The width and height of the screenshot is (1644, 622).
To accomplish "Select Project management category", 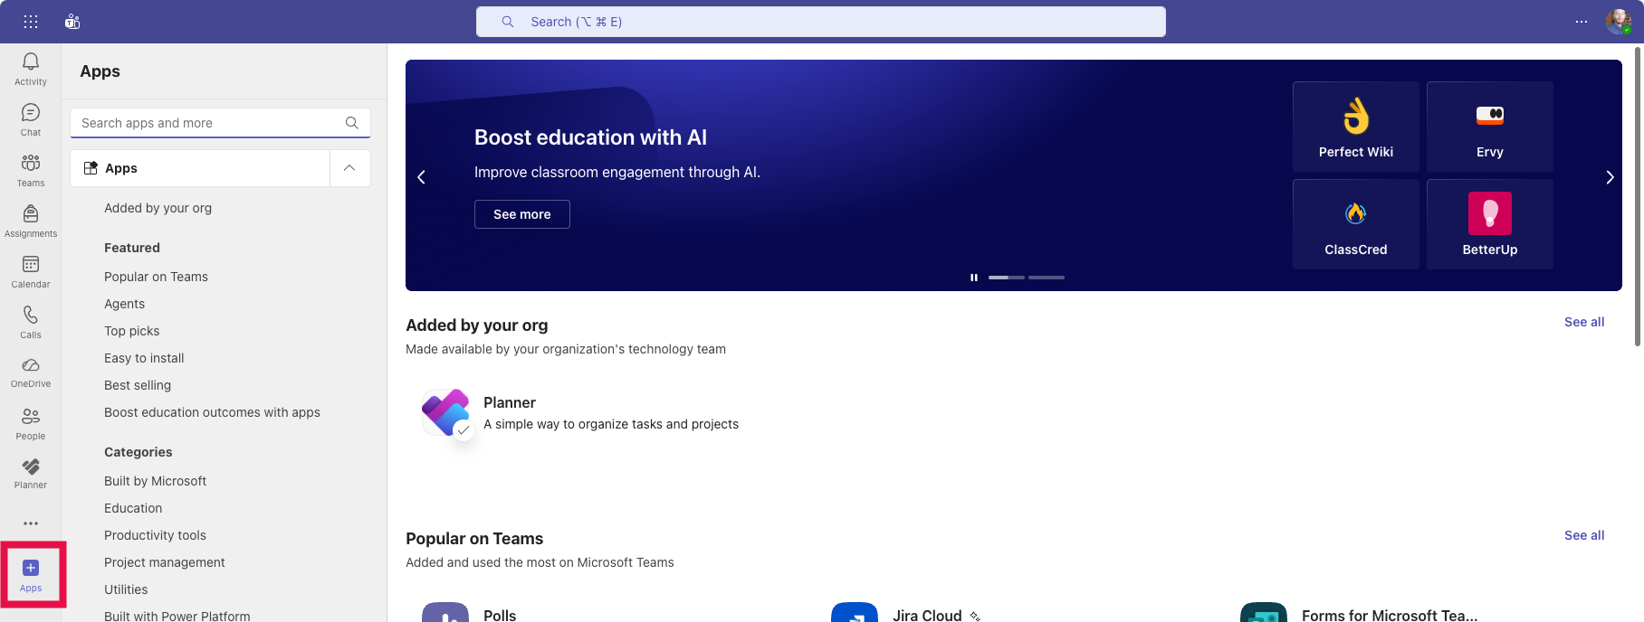I will tap(164, 562).
